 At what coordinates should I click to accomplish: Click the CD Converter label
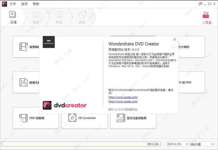click(x=87, y=118)
